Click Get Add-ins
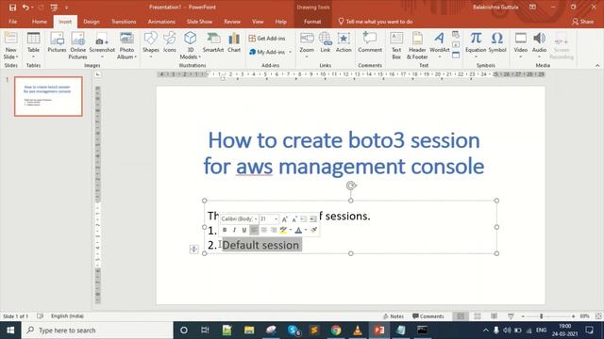The height and width of the screenshot is (339, 604). point(267,38)
